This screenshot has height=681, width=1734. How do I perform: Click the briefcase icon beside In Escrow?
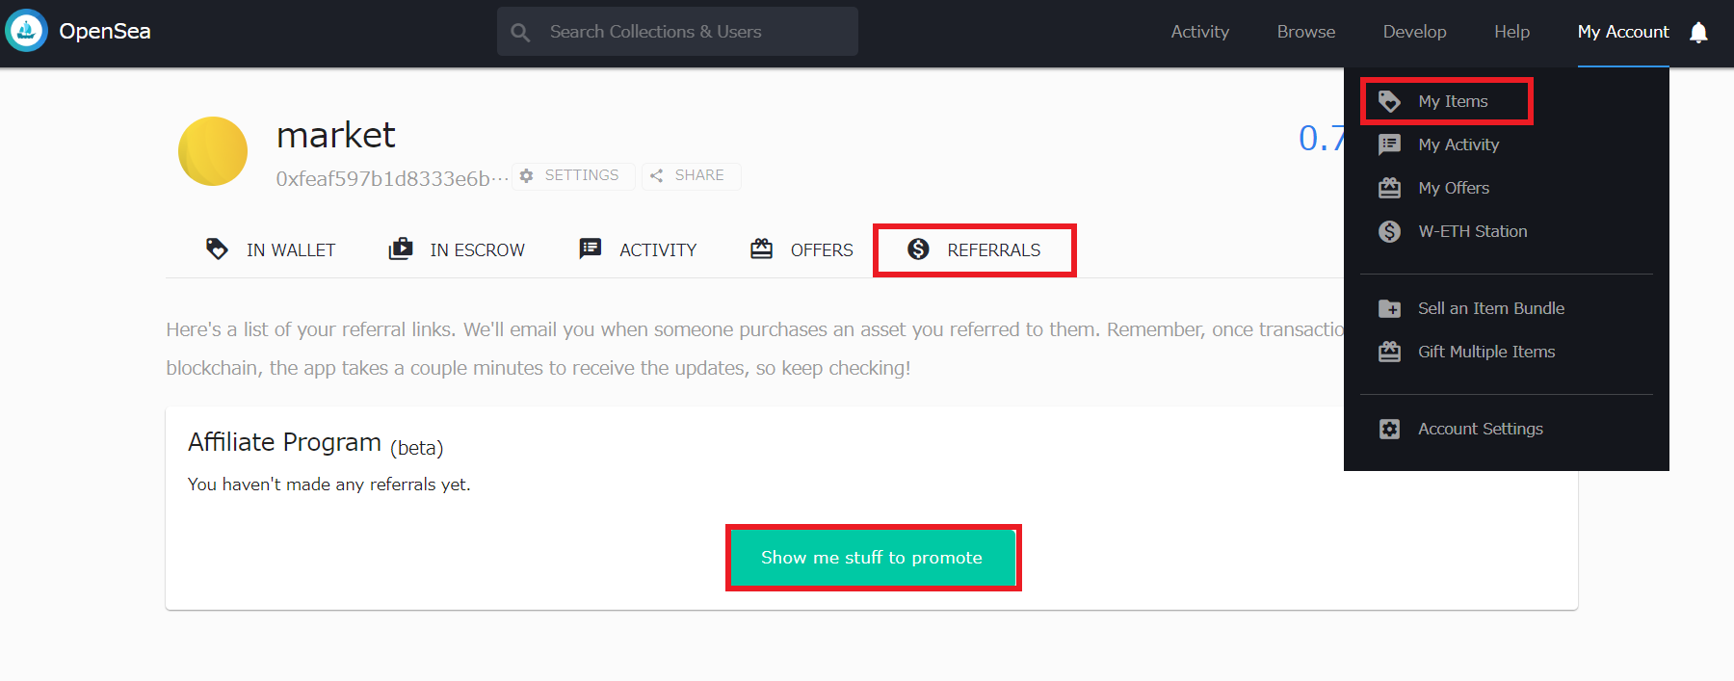400,249
